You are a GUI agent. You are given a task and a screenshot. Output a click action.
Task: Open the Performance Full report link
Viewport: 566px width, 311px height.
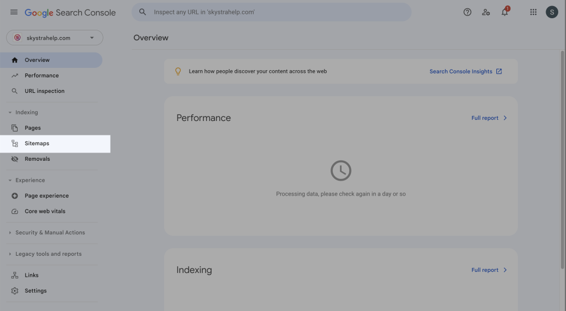(x=489, y=118)
